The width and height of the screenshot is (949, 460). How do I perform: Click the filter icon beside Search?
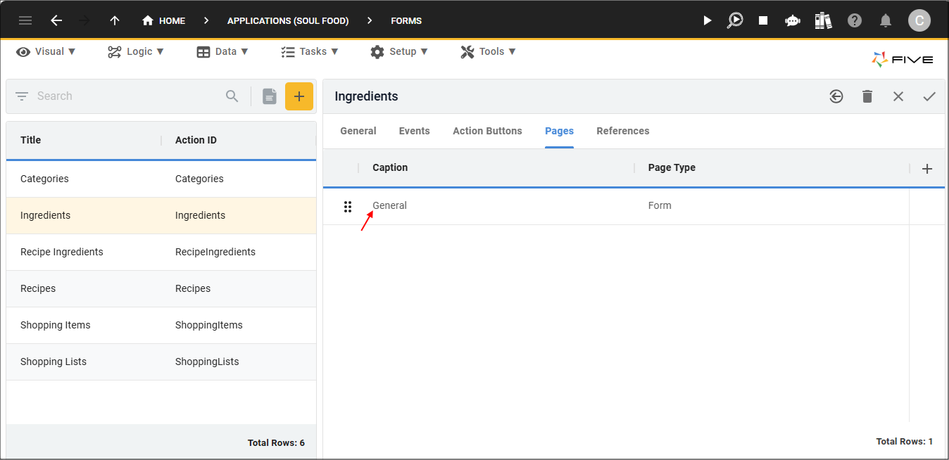22,96
